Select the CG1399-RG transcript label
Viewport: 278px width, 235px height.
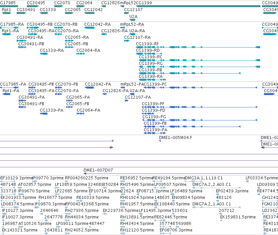151,63
